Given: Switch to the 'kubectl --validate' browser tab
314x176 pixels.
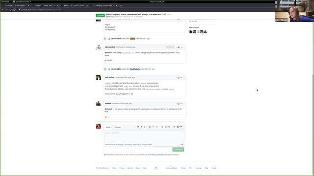Looking at the screenshot, I should [x=75, y=5].
